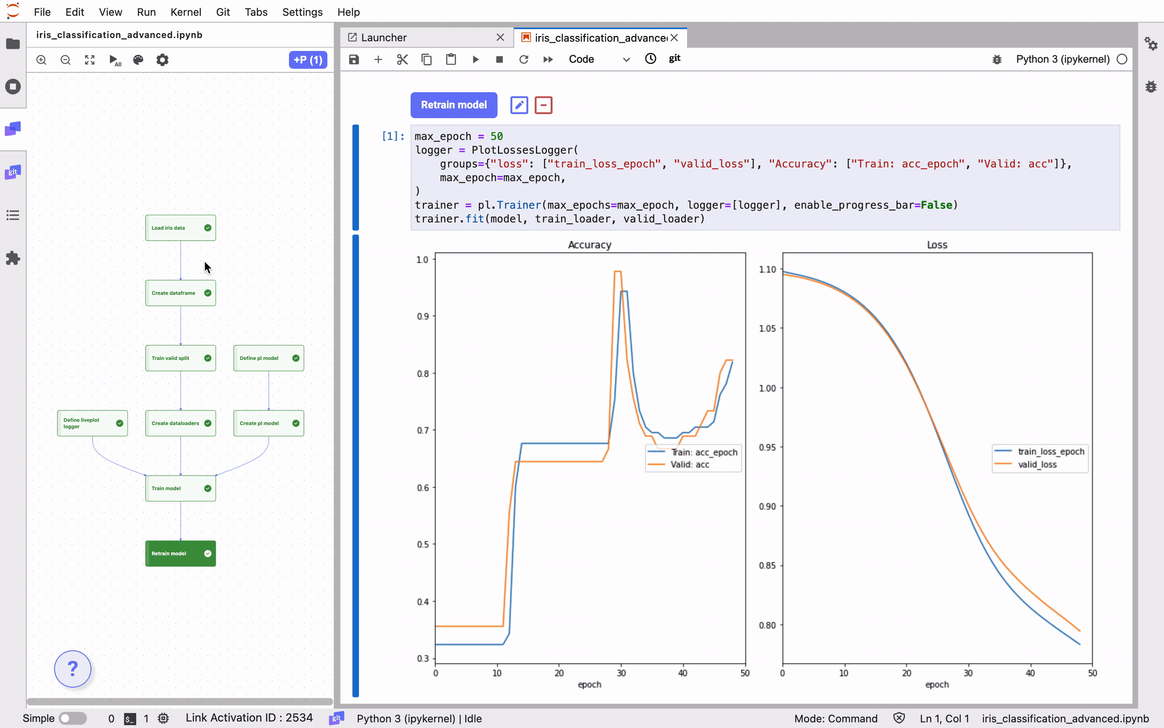Open the color palette theme icon
This screenshot has height=728, width=1164.
pos(138,60)
